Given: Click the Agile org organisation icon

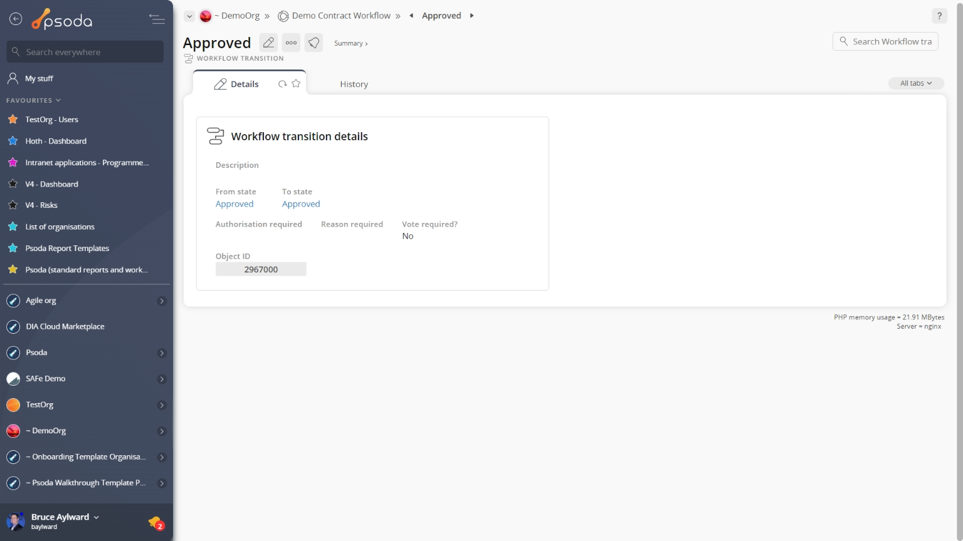Looking at the screenshot, I should [13, 301].
